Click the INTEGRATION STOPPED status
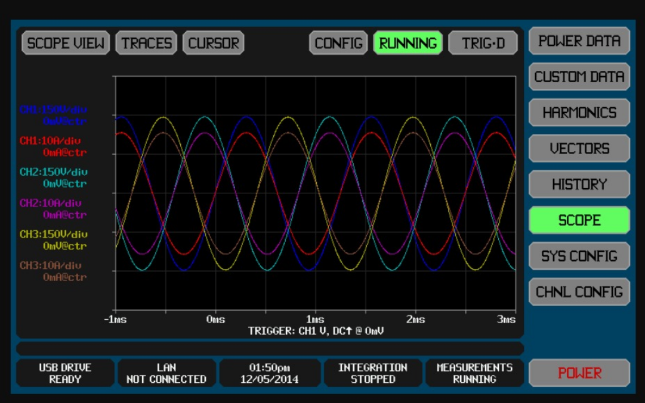Image resolution: width=645 pixels, height=403 pixels. click(x=373, y=373)
